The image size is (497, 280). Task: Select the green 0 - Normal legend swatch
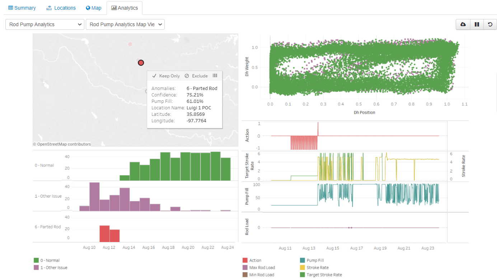click(x=36, y=260)
